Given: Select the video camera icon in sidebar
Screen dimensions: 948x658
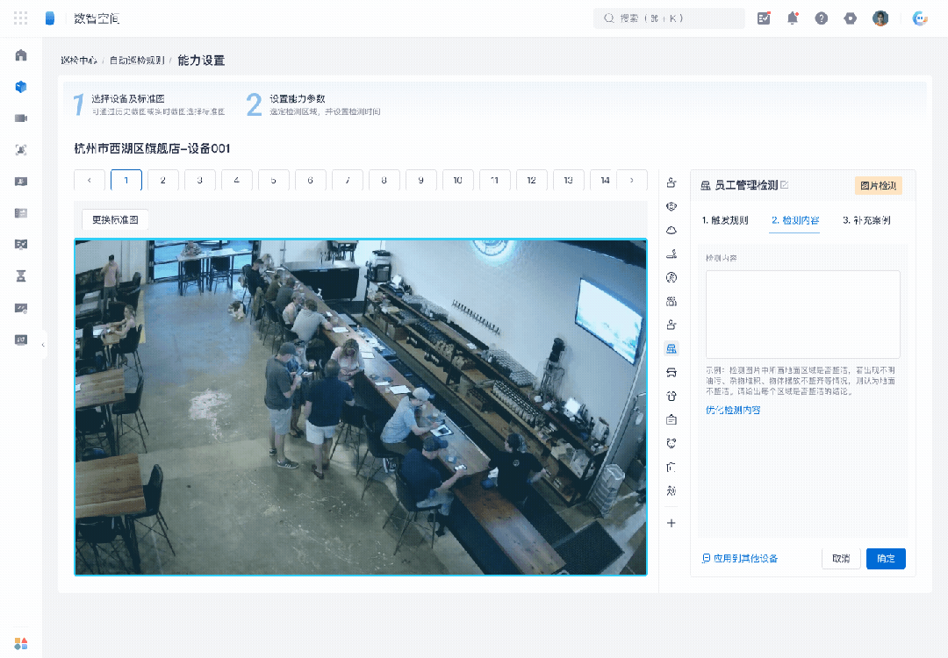Looking at the screenshot, I should point(21,118).
